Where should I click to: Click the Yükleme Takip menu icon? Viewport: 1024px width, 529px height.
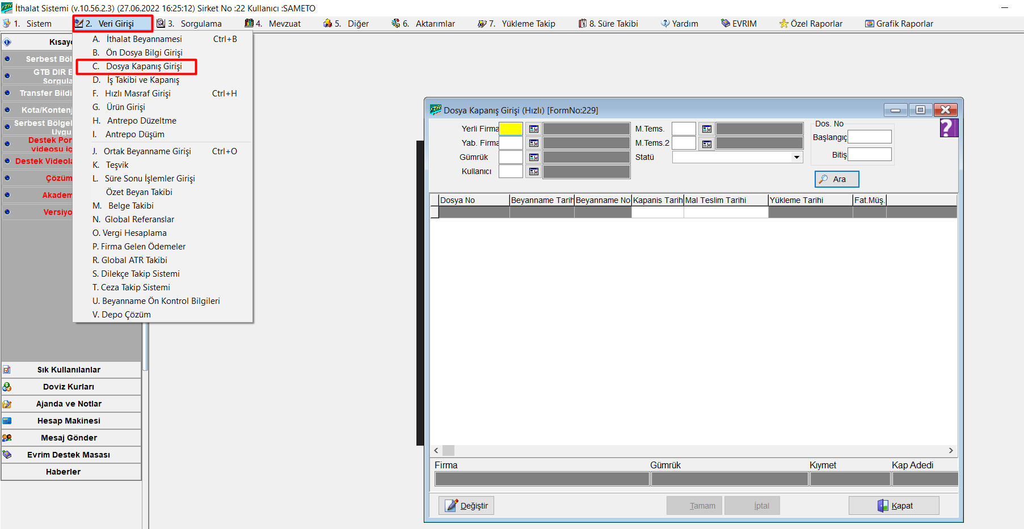(x=482, y=23)
